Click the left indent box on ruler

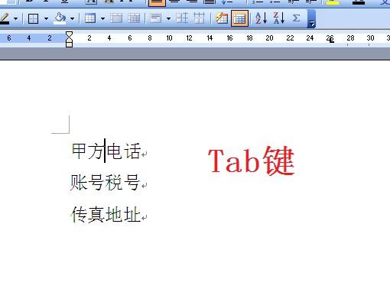tap(69, 44)
